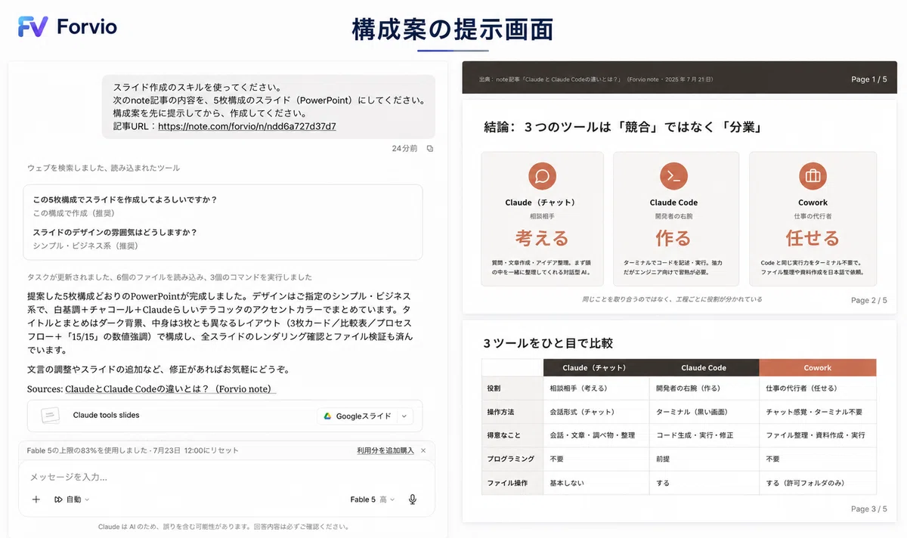Click the plus attachment icon in composer
This screenshot has width=907, height=538.
36,499
